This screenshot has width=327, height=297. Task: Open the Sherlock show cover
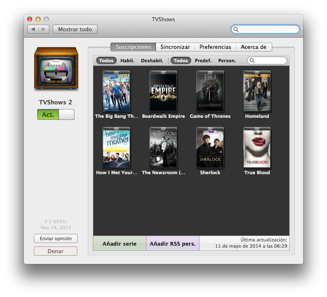[x=210, y=148]
